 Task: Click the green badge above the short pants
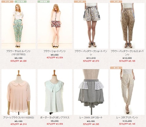[43, 2]
